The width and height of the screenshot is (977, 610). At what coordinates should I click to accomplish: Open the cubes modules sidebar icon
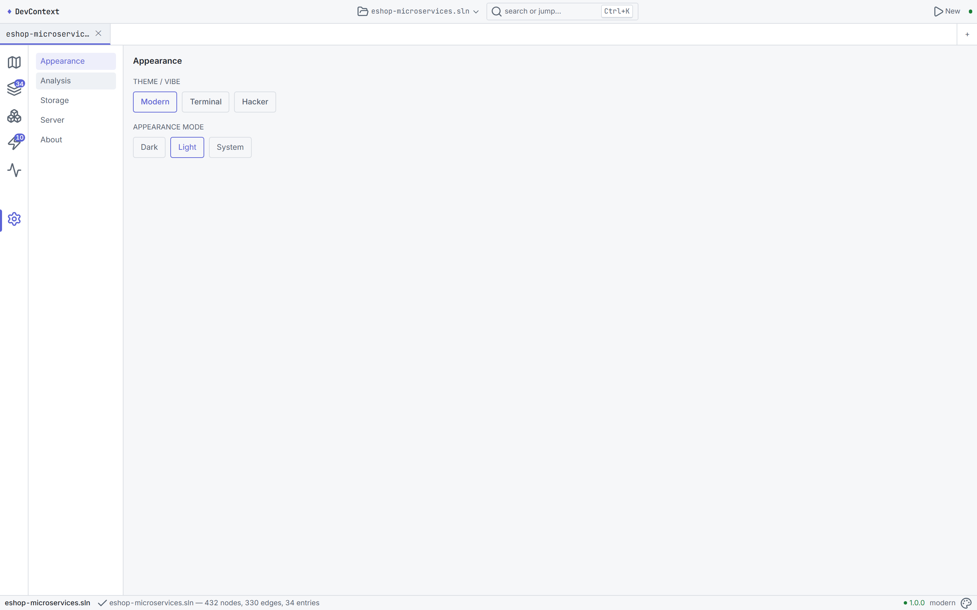14,116
